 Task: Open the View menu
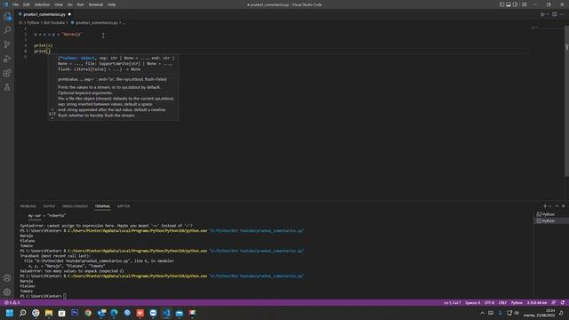[59, 4]
